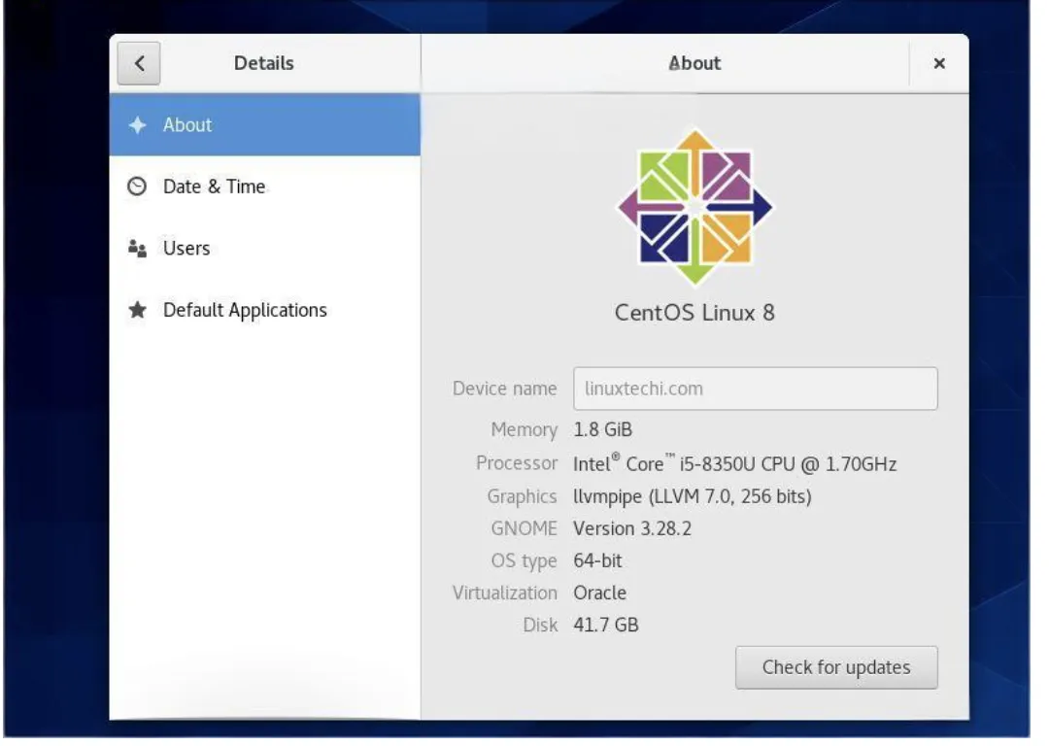This screenshot has width=1049, height=746.
Task: Open the Date & Time panel
Action: coord(265,186)
